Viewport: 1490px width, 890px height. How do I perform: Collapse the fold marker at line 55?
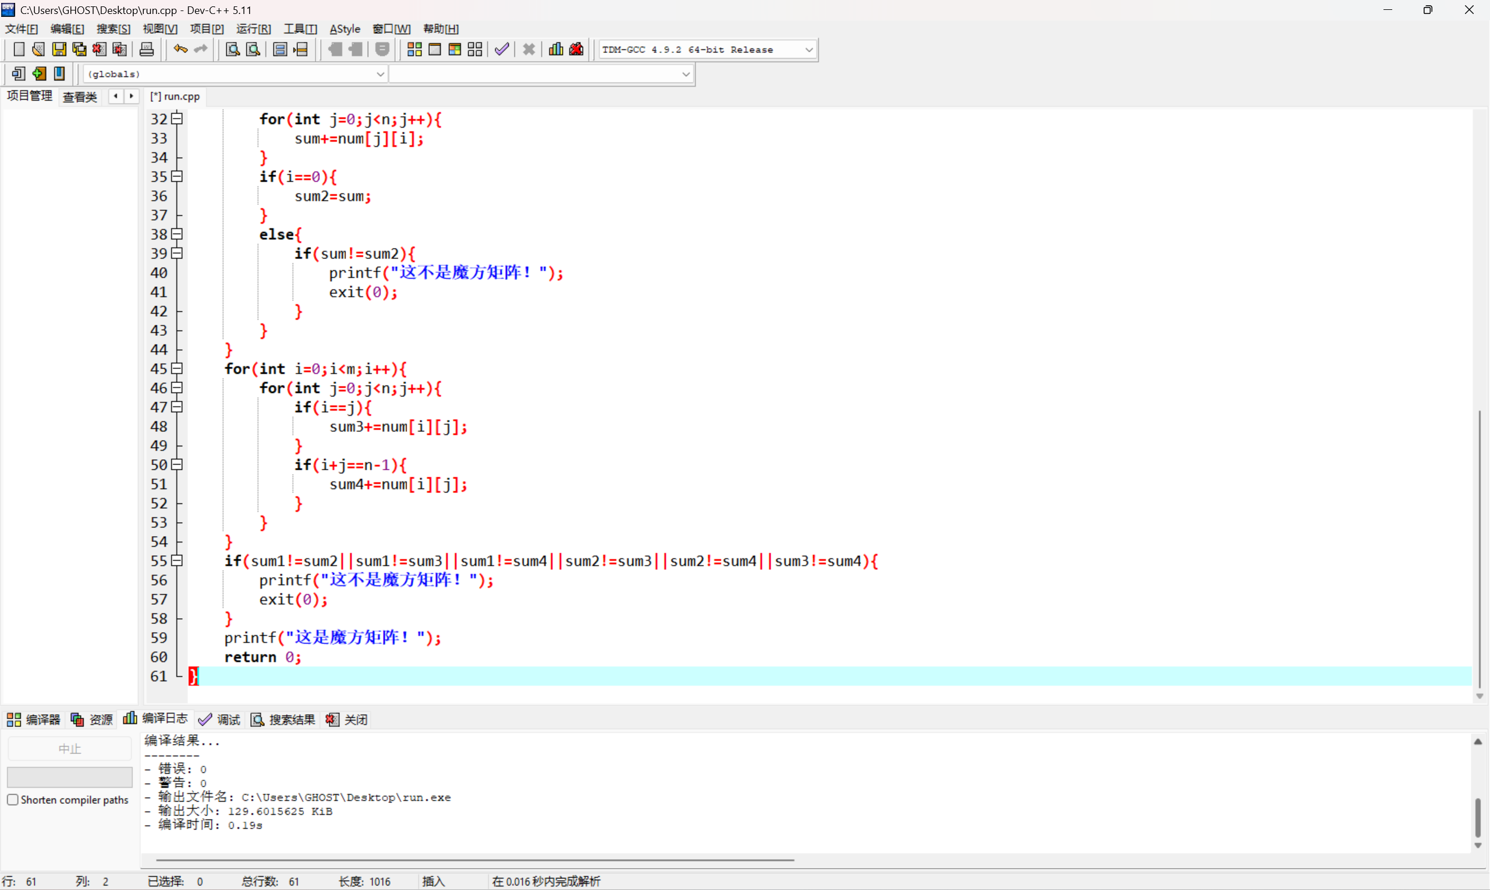click(x=177, y=560)
